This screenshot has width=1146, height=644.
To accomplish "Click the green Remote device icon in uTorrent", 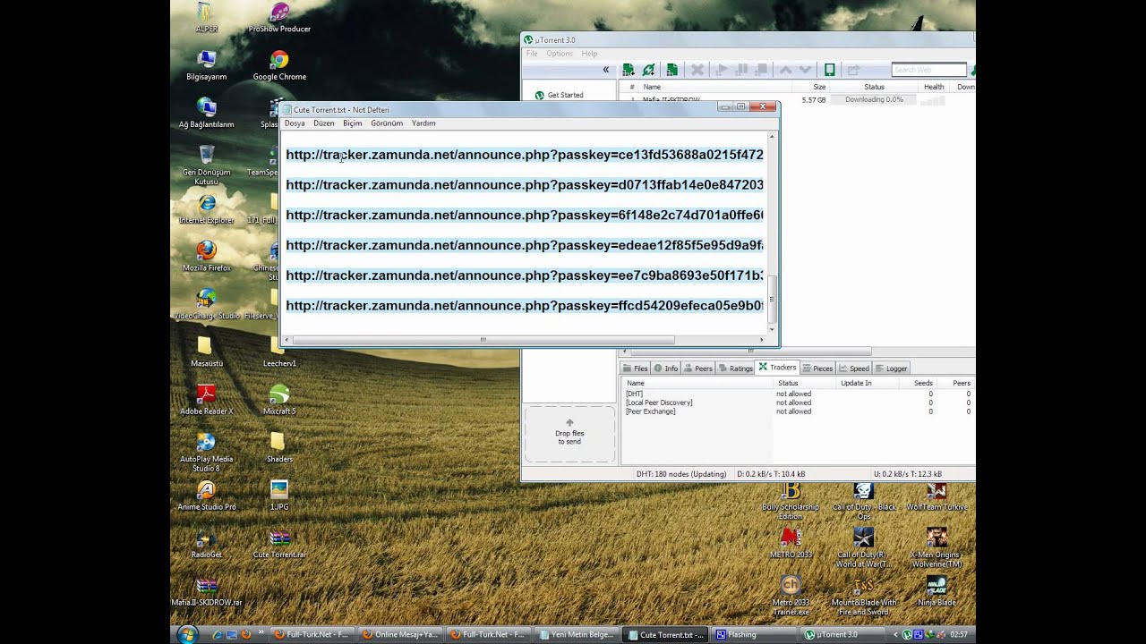I will [x=830, y=70].
